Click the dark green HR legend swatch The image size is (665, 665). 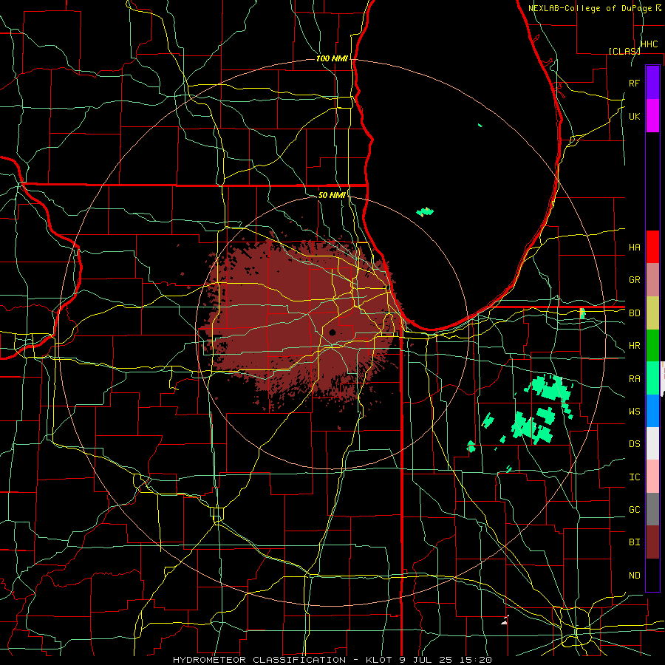click(652, 346)
